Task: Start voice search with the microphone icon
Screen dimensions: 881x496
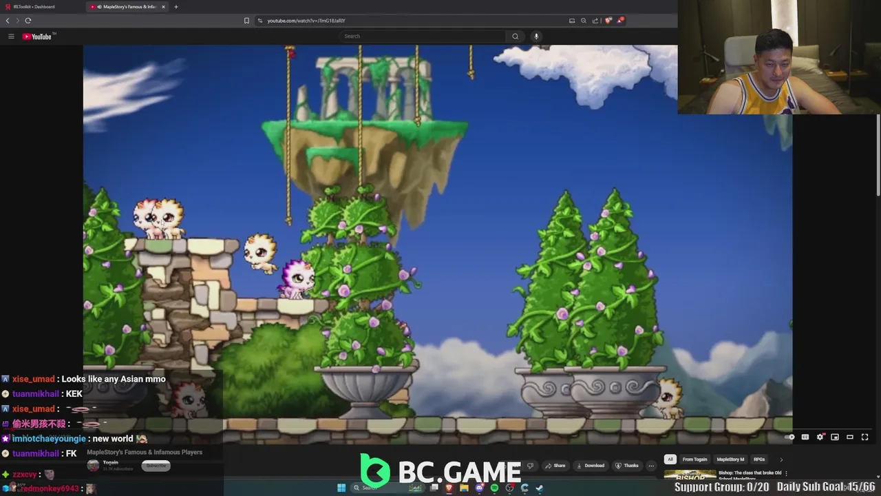Action: [536, 37]
